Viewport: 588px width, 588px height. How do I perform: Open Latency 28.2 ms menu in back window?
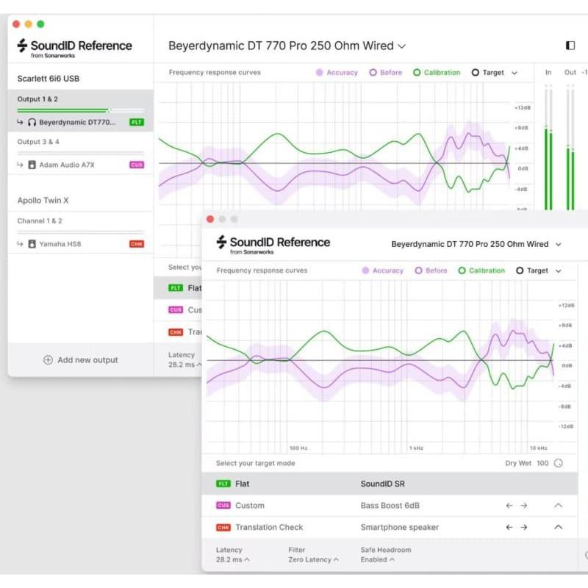click(x=184, y=359)
